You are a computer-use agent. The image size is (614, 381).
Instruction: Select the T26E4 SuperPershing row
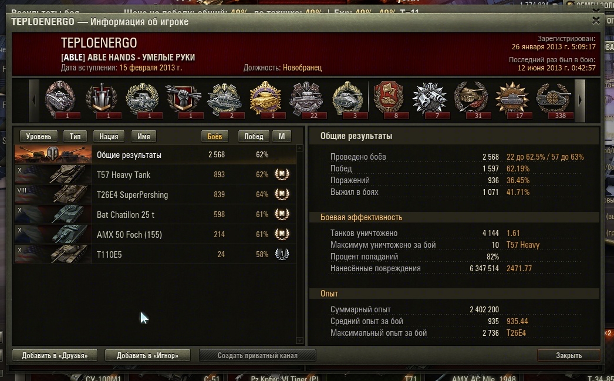tap(155, 195)
